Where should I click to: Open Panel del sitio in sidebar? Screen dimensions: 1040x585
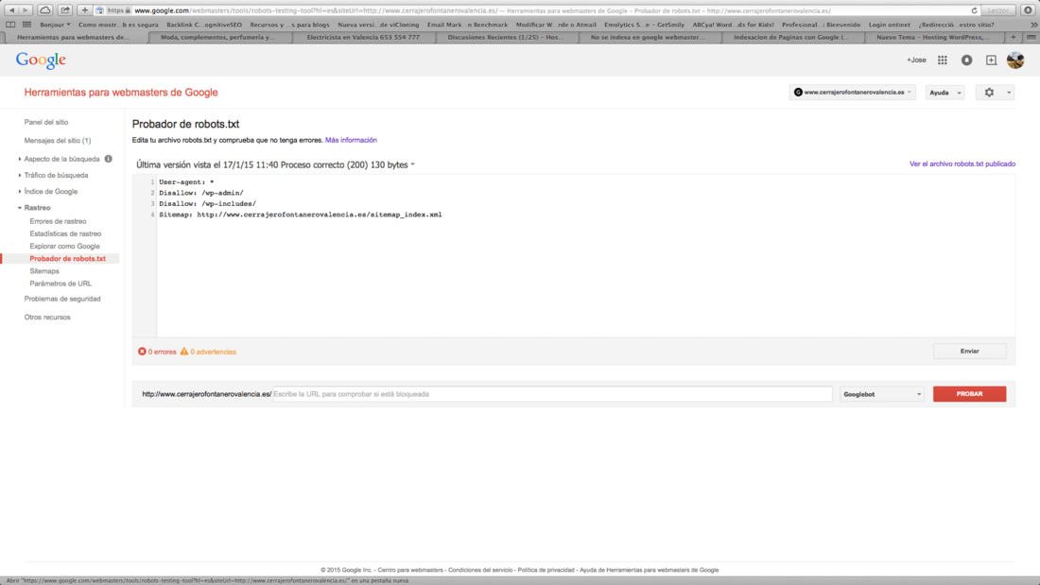(46, 122)
